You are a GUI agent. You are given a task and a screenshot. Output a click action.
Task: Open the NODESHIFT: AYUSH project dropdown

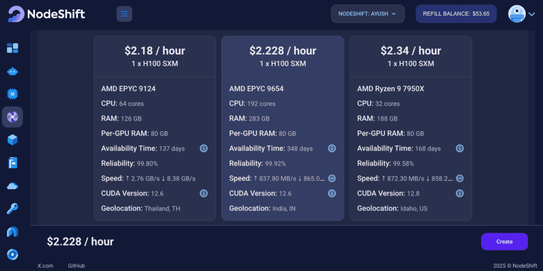[x=368, y=14]
